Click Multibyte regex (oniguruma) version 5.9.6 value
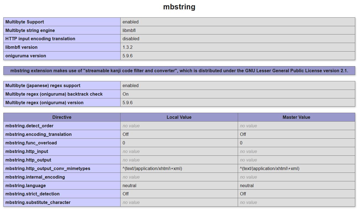 pos(127,103)
